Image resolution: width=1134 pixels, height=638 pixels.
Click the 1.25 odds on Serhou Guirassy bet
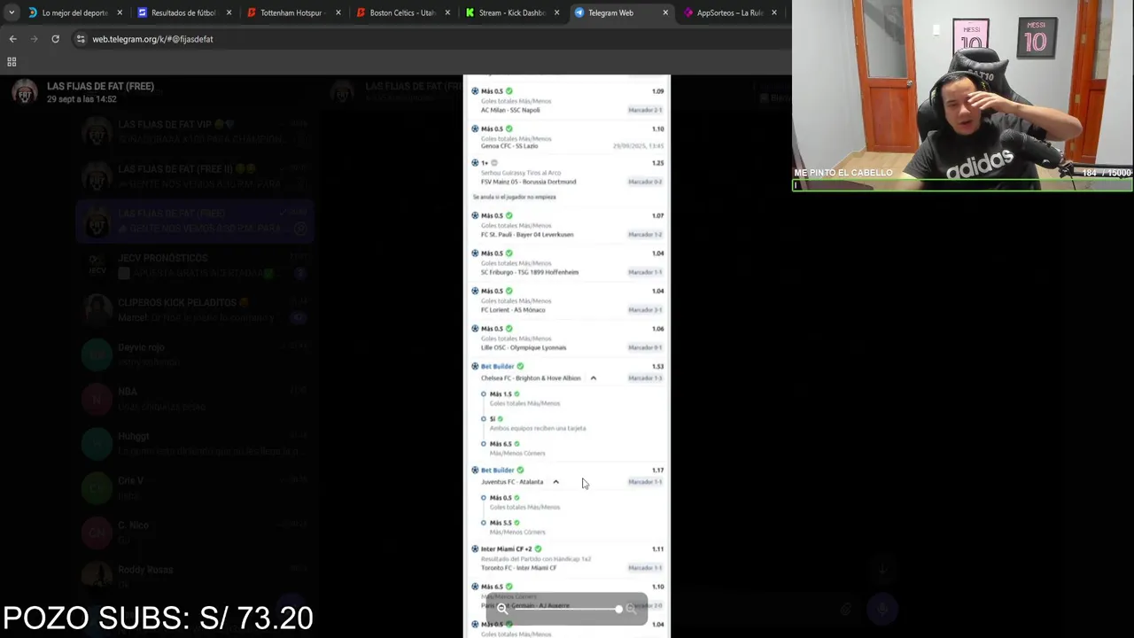point(657,163)
